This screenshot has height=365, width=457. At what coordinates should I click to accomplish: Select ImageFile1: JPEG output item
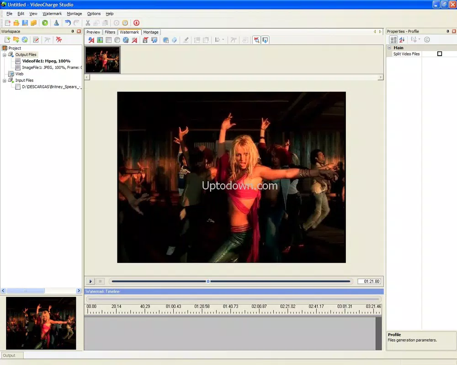(x=52, y=68)
